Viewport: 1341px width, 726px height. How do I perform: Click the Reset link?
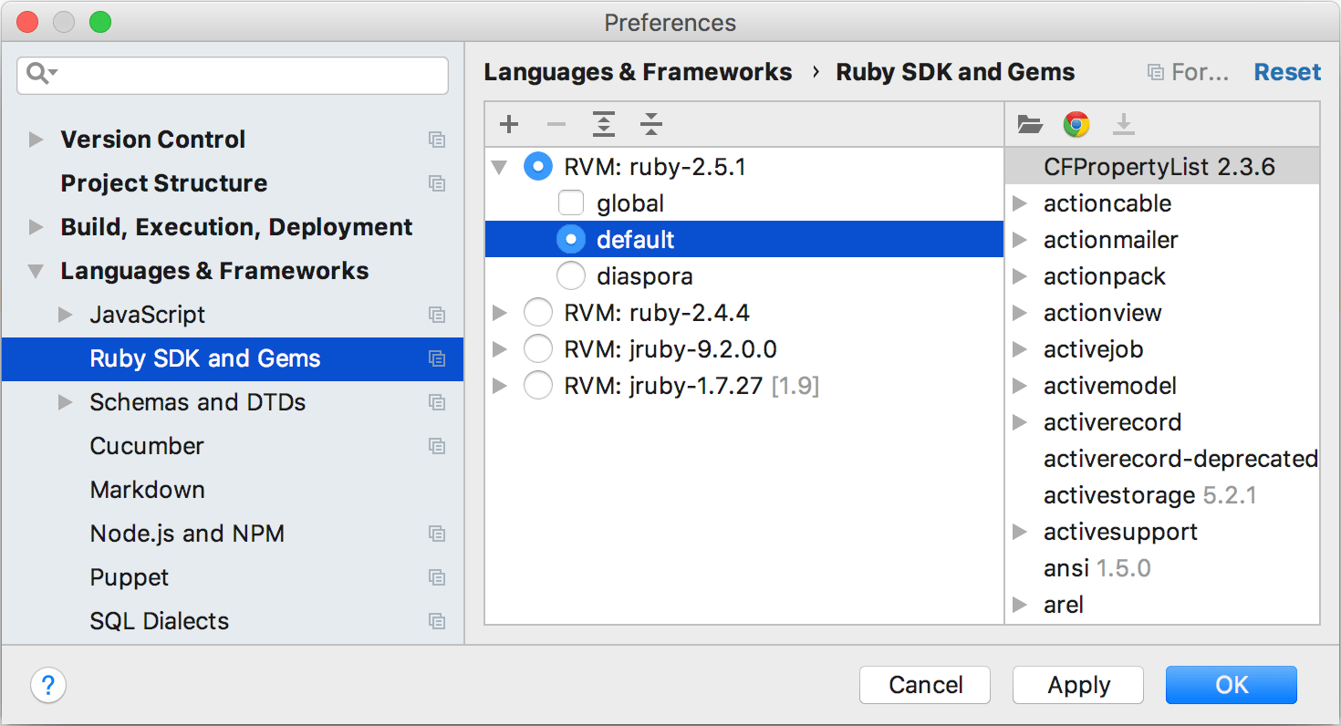[1287, 72]
